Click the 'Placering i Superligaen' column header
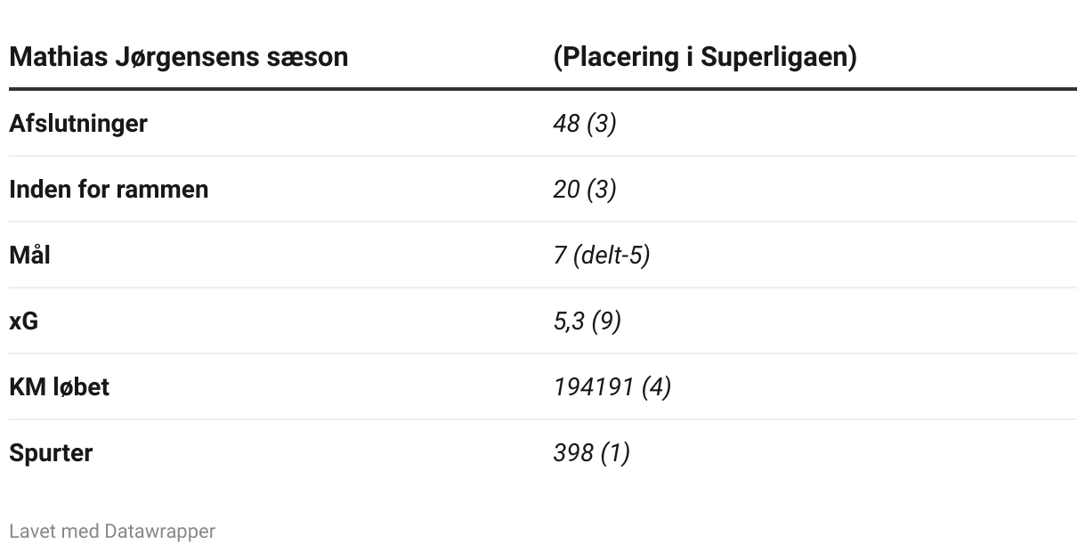The width and height of the screenshot is (1086, 552). (x=705, y=57)
